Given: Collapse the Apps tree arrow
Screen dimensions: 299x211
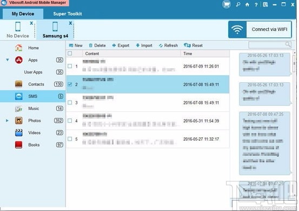Looking at the screenshot, I should 8,60.
